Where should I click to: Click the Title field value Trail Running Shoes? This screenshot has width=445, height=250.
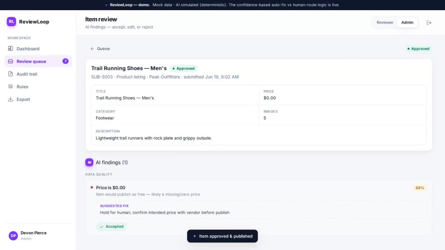(125, 98)
